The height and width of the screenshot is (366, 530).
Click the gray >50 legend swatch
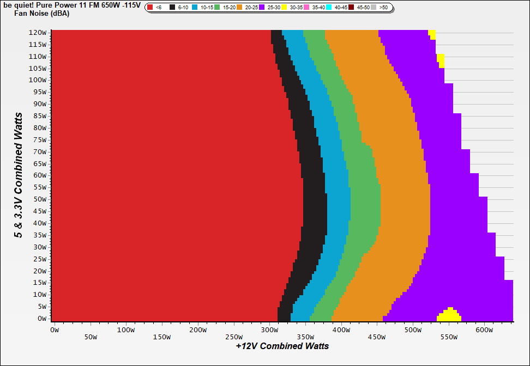374,8
